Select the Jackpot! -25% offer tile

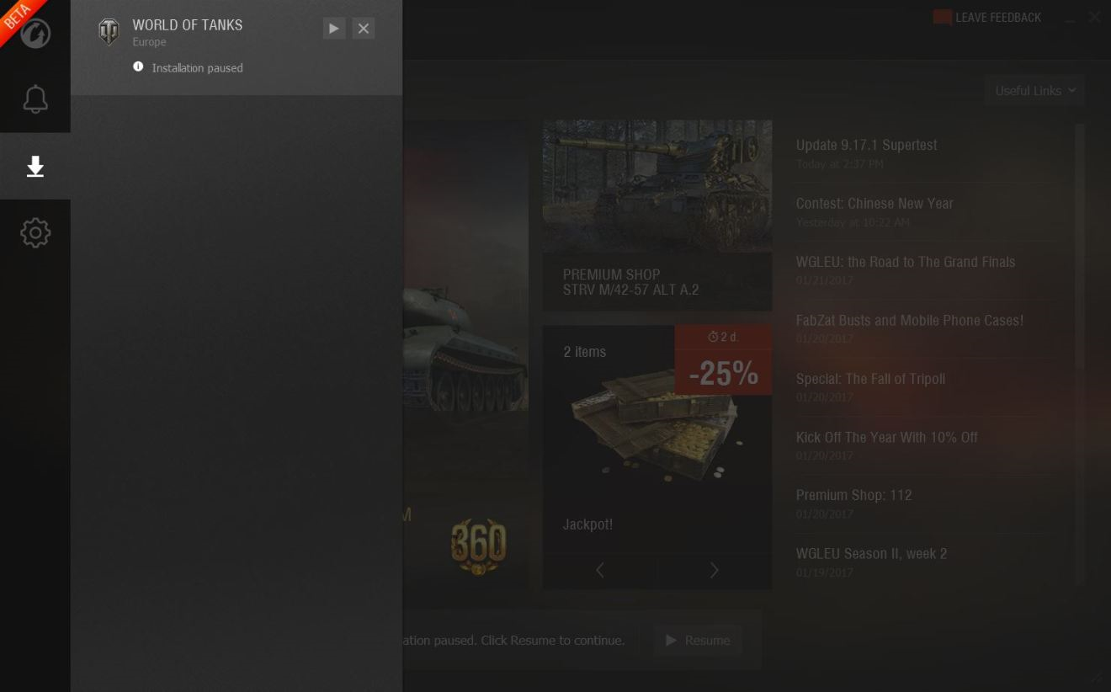[657, 457]
